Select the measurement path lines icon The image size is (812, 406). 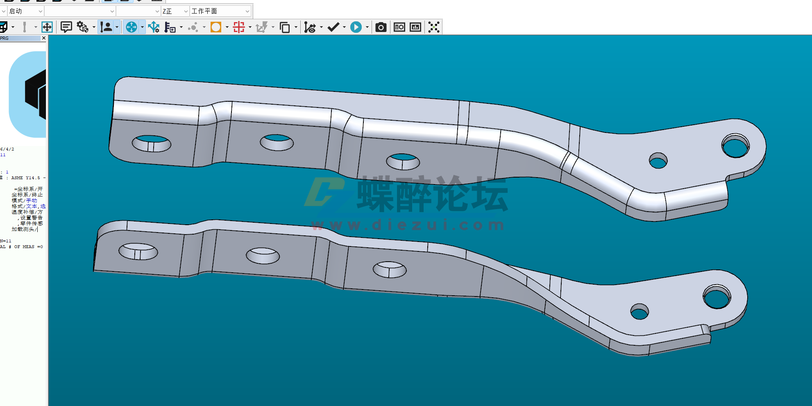(x=309, y=27)
